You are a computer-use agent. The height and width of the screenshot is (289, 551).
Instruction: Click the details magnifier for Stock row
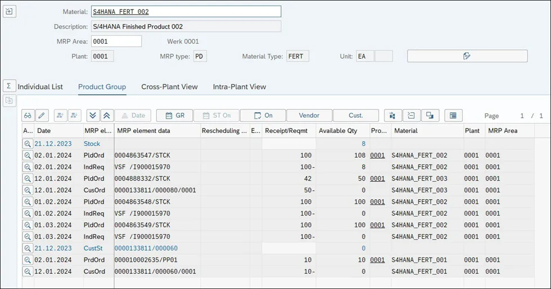pos(28,144)
